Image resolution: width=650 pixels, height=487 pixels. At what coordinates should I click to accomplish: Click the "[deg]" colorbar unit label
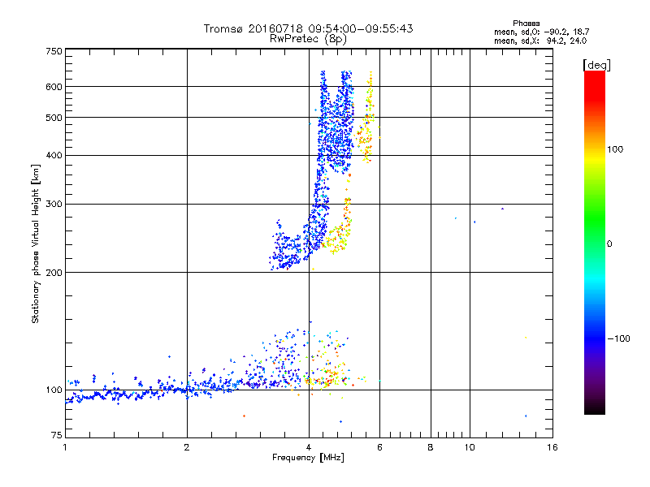596,65
